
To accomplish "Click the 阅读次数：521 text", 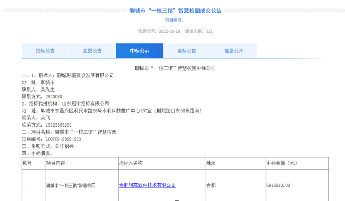I will 199,31.
